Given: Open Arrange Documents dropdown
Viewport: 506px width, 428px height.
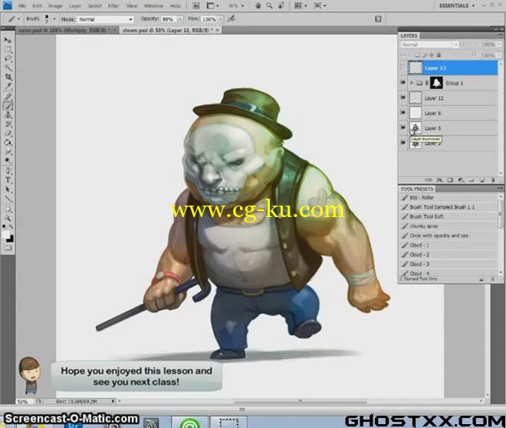Looking at the screenshot, I should point(300,5).
